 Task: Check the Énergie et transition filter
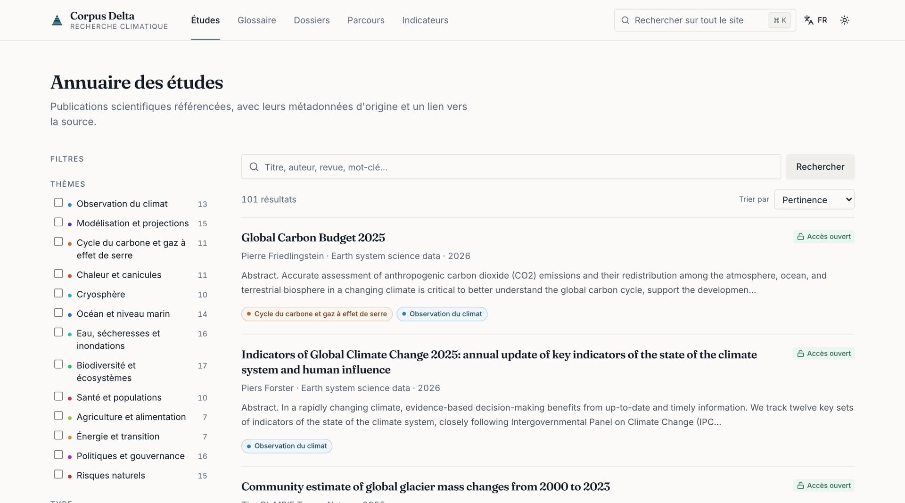pyautogui.click(x=58, y=435)
